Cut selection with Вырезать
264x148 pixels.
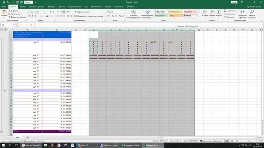click(x=13, y=11)
